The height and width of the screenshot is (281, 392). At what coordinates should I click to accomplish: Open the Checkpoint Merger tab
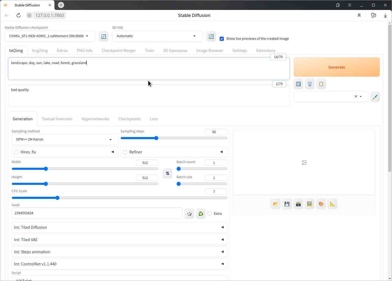tap(119, 51)
